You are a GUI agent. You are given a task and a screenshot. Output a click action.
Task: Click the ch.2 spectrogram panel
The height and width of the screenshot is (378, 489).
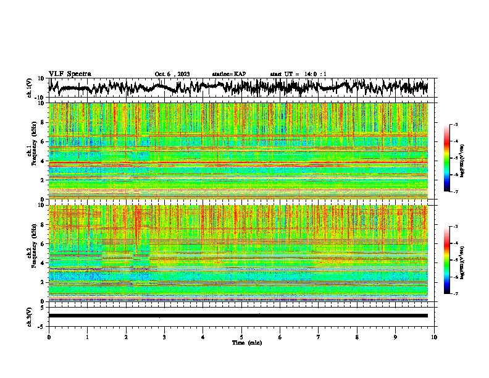tap(238, 253)
